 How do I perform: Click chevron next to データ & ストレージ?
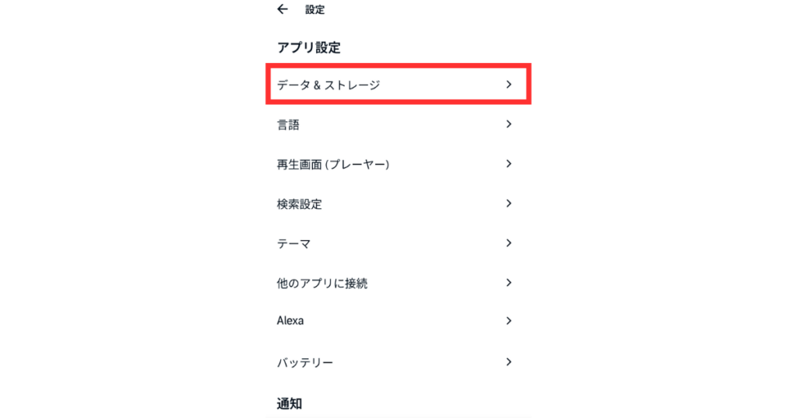pyautogui.click(x=509, y=84)
